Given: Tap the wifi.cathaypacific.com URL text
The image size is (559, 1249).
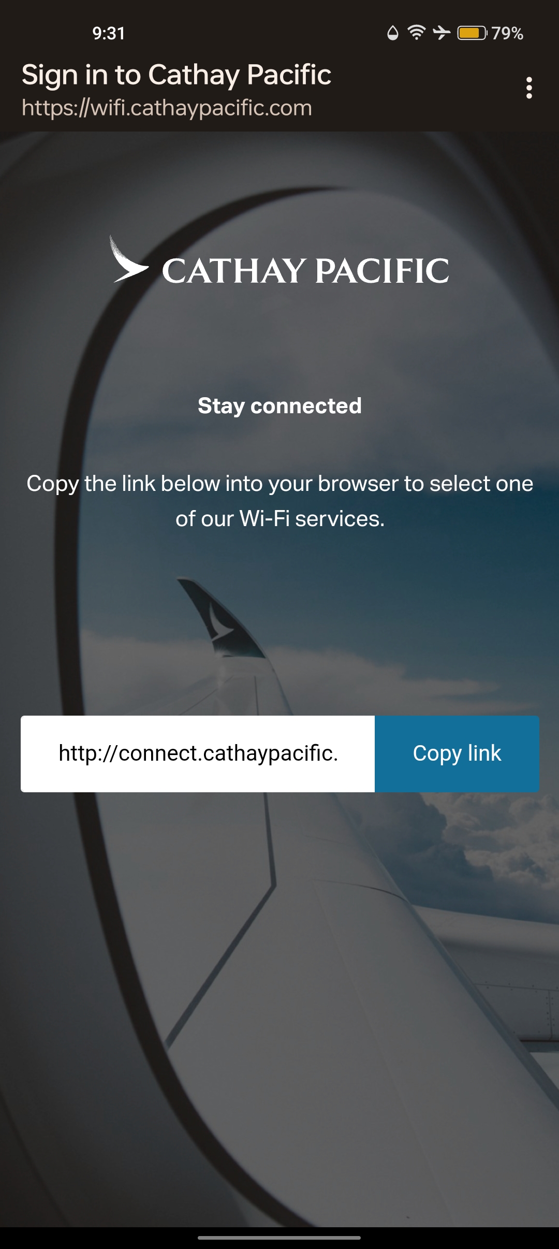Looking at the screenshot, I should (x=167, y=108).
